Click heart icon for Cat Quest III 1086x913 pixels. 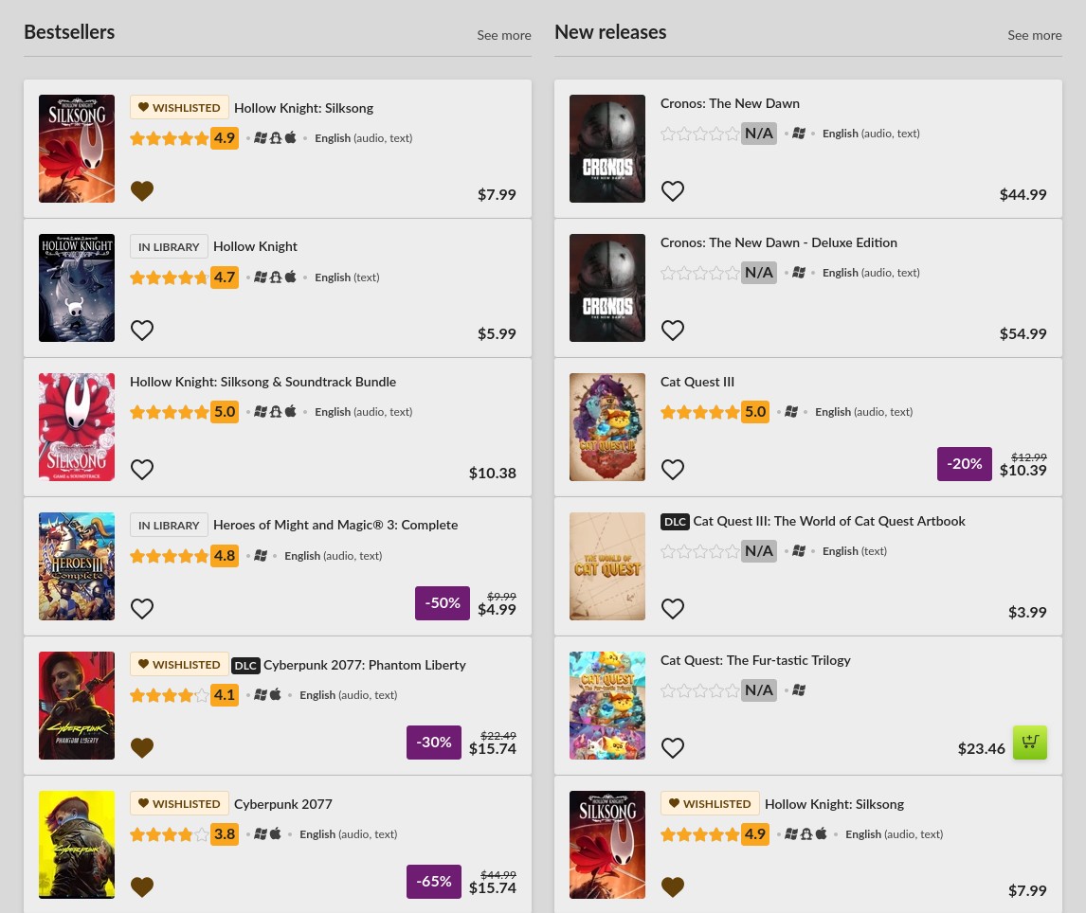pyautogui.click(x=673, y=470)
